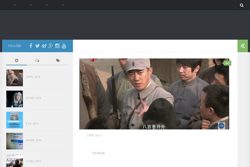Open the main featured post image
The image size is (250, 167).
click(154, 94)
